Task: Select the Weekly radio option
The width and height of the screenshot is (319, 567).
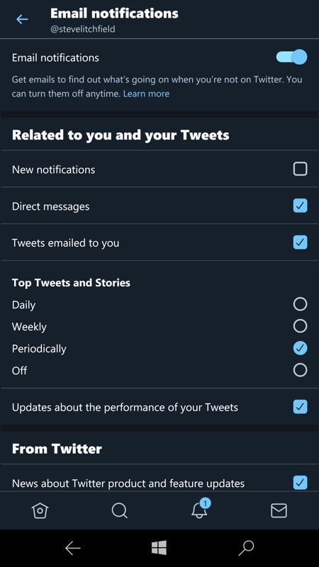Action: 300,326
